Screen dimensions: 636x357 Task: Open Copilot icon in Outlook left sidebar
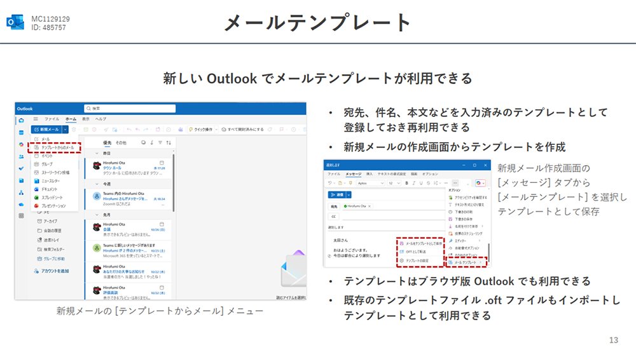pyautogui.click(x=21, y=144)
